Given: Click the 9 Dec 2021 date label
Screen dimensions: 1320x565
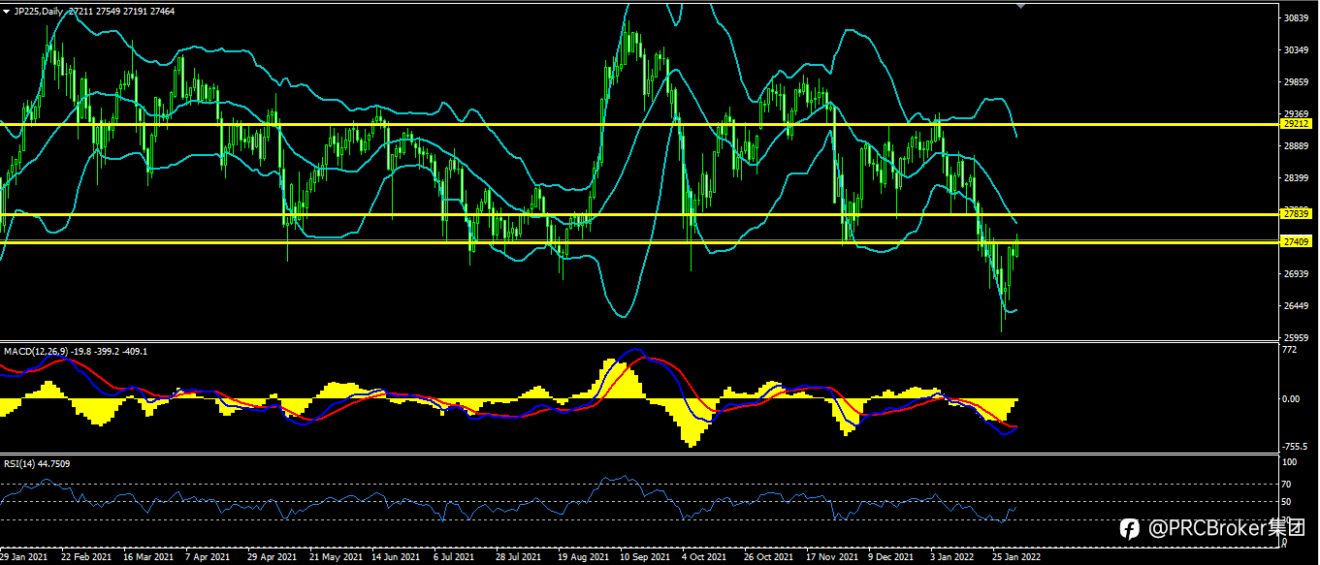Looking at the screenshot, I should coord(891,558).
